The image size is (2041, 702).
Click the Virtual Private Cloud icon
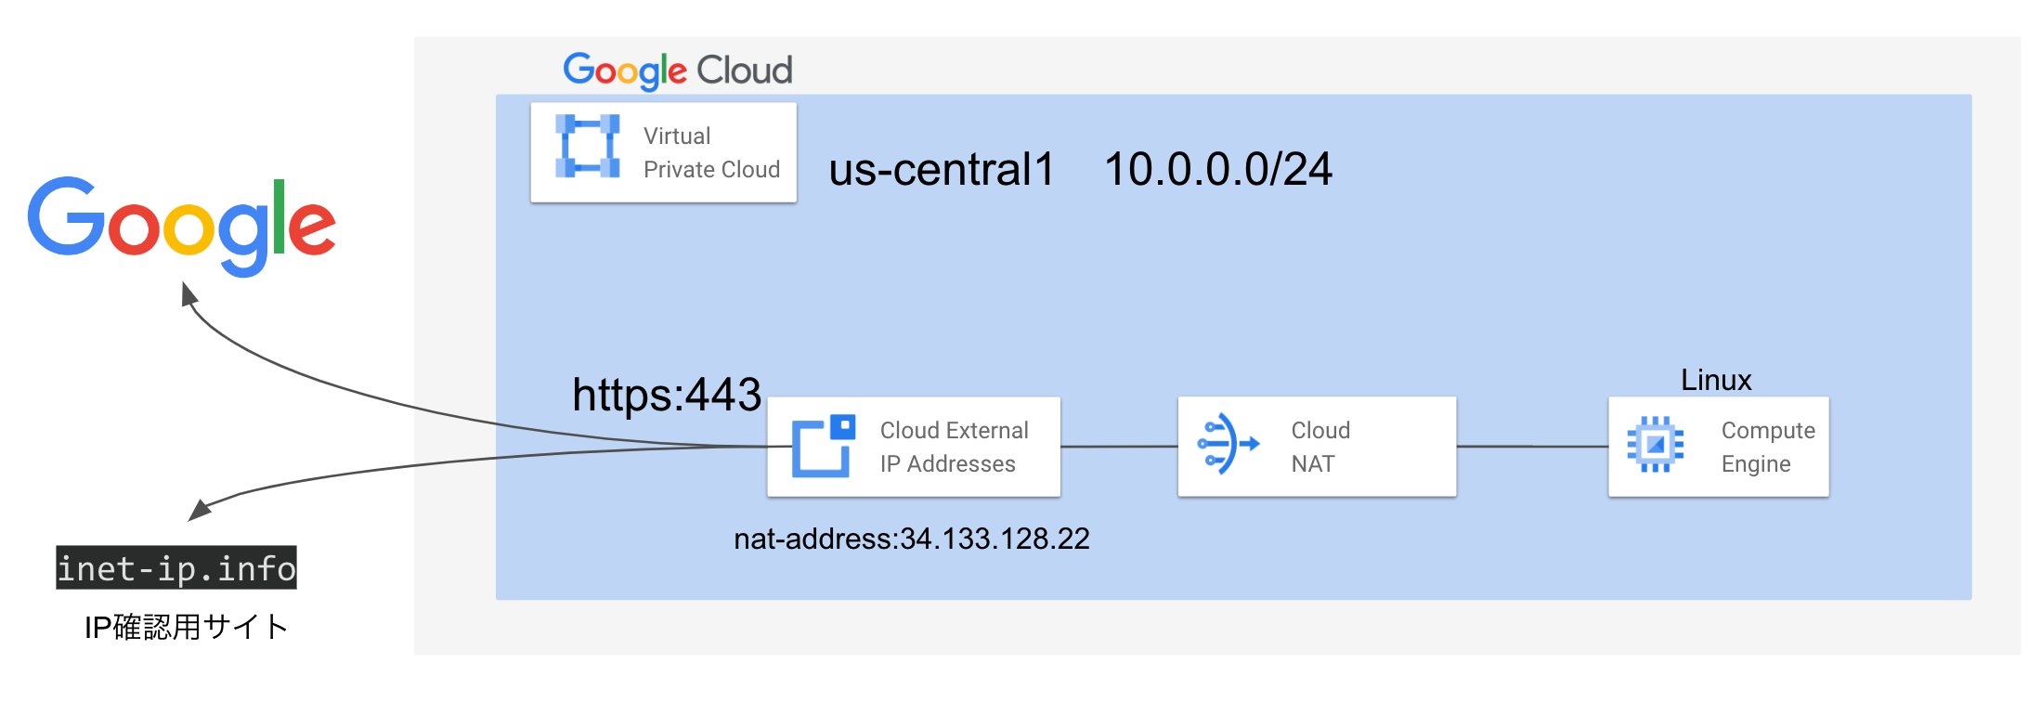click(587, 146)
